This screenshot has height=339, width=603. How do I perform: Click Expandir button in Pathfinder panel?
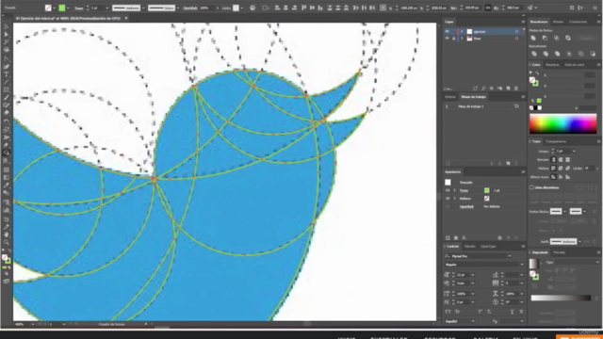coord(587,38)
